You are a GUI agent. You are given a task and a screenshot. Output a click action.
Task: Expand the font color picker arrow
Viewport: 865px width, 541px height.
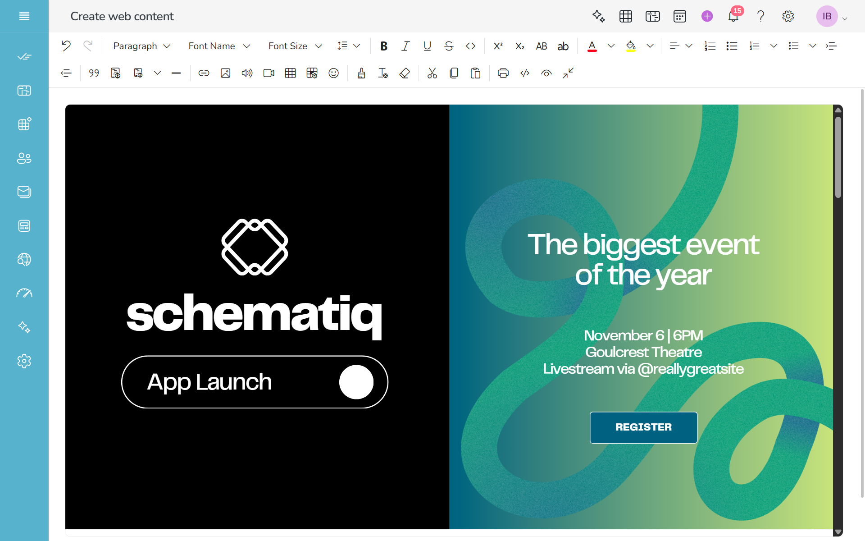pos(611,46)
